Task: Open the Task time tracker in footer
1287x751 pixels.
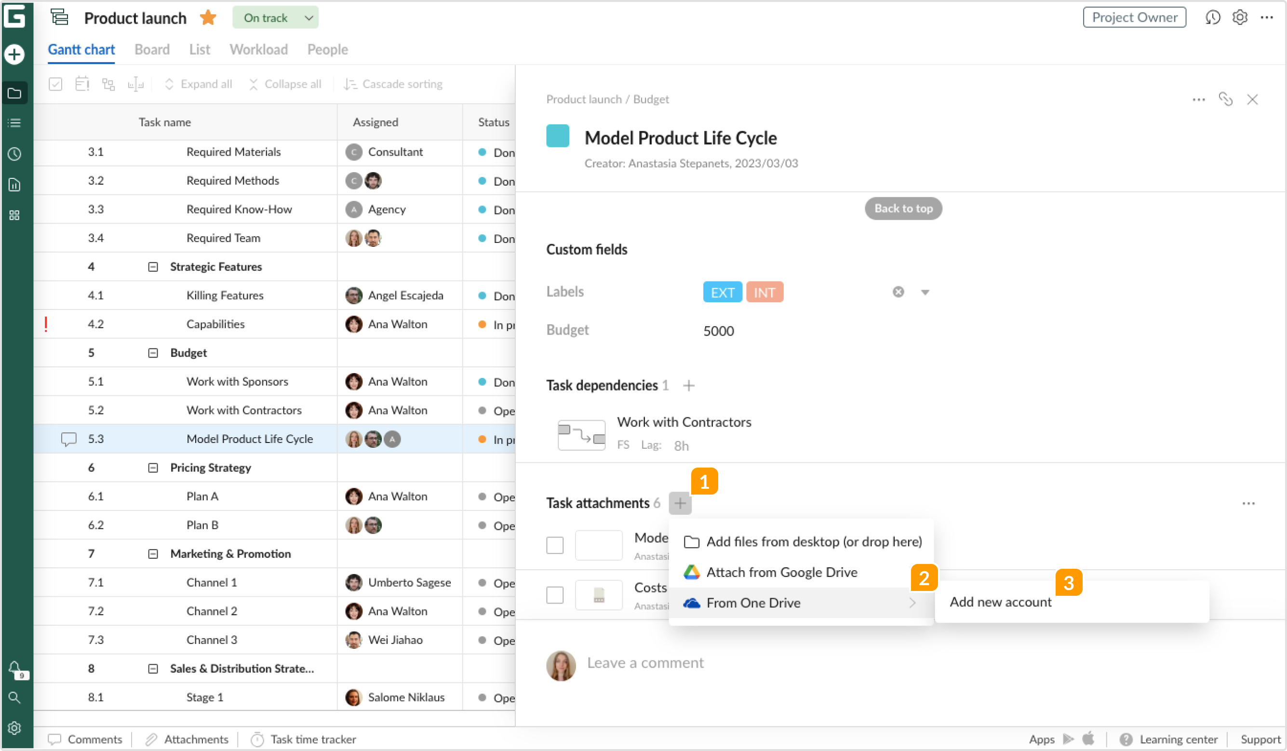Action: click(303, 739)
